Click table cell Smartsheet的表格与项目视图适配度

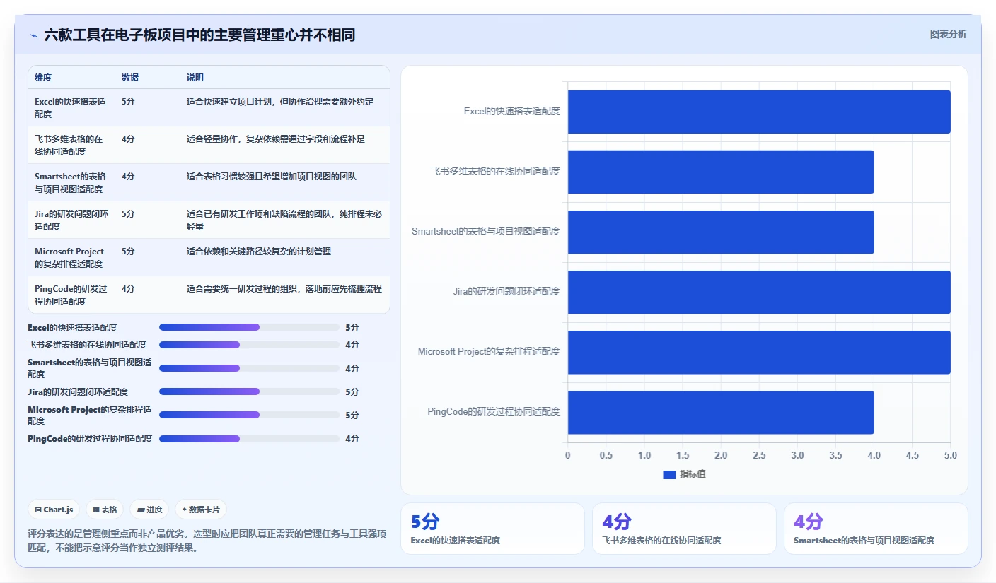[71, 182]
